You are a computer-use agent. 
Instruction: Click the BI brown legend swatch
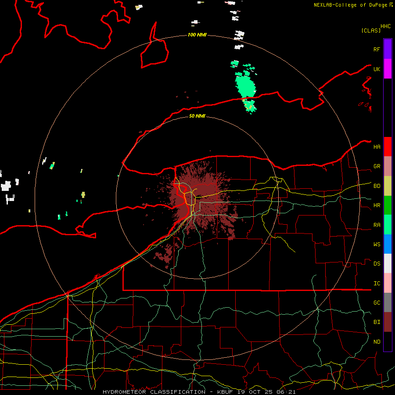388,322
